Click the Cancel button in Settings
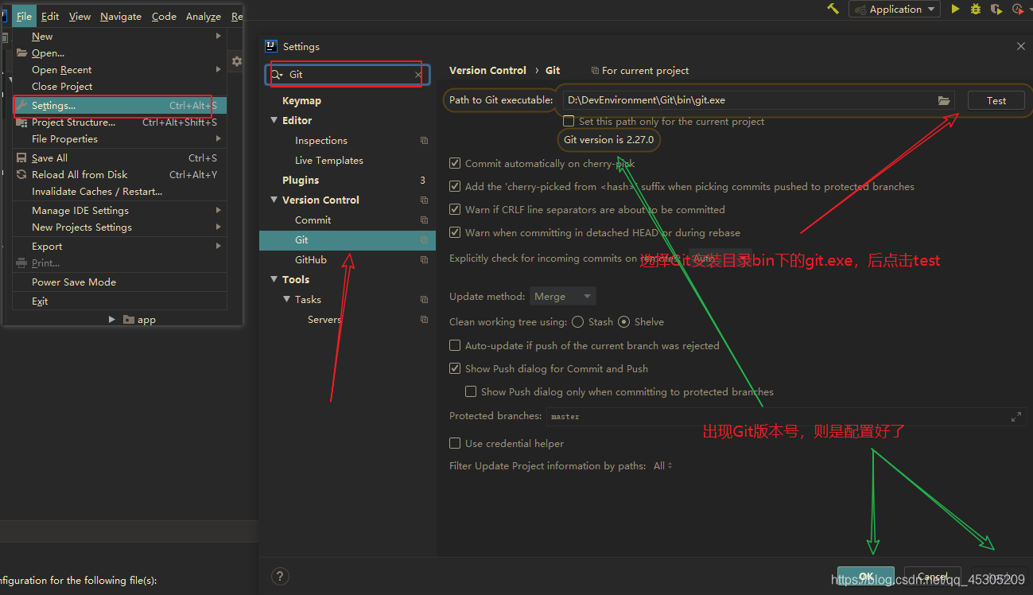This screenshot has width=1033, height=595. 932,577
